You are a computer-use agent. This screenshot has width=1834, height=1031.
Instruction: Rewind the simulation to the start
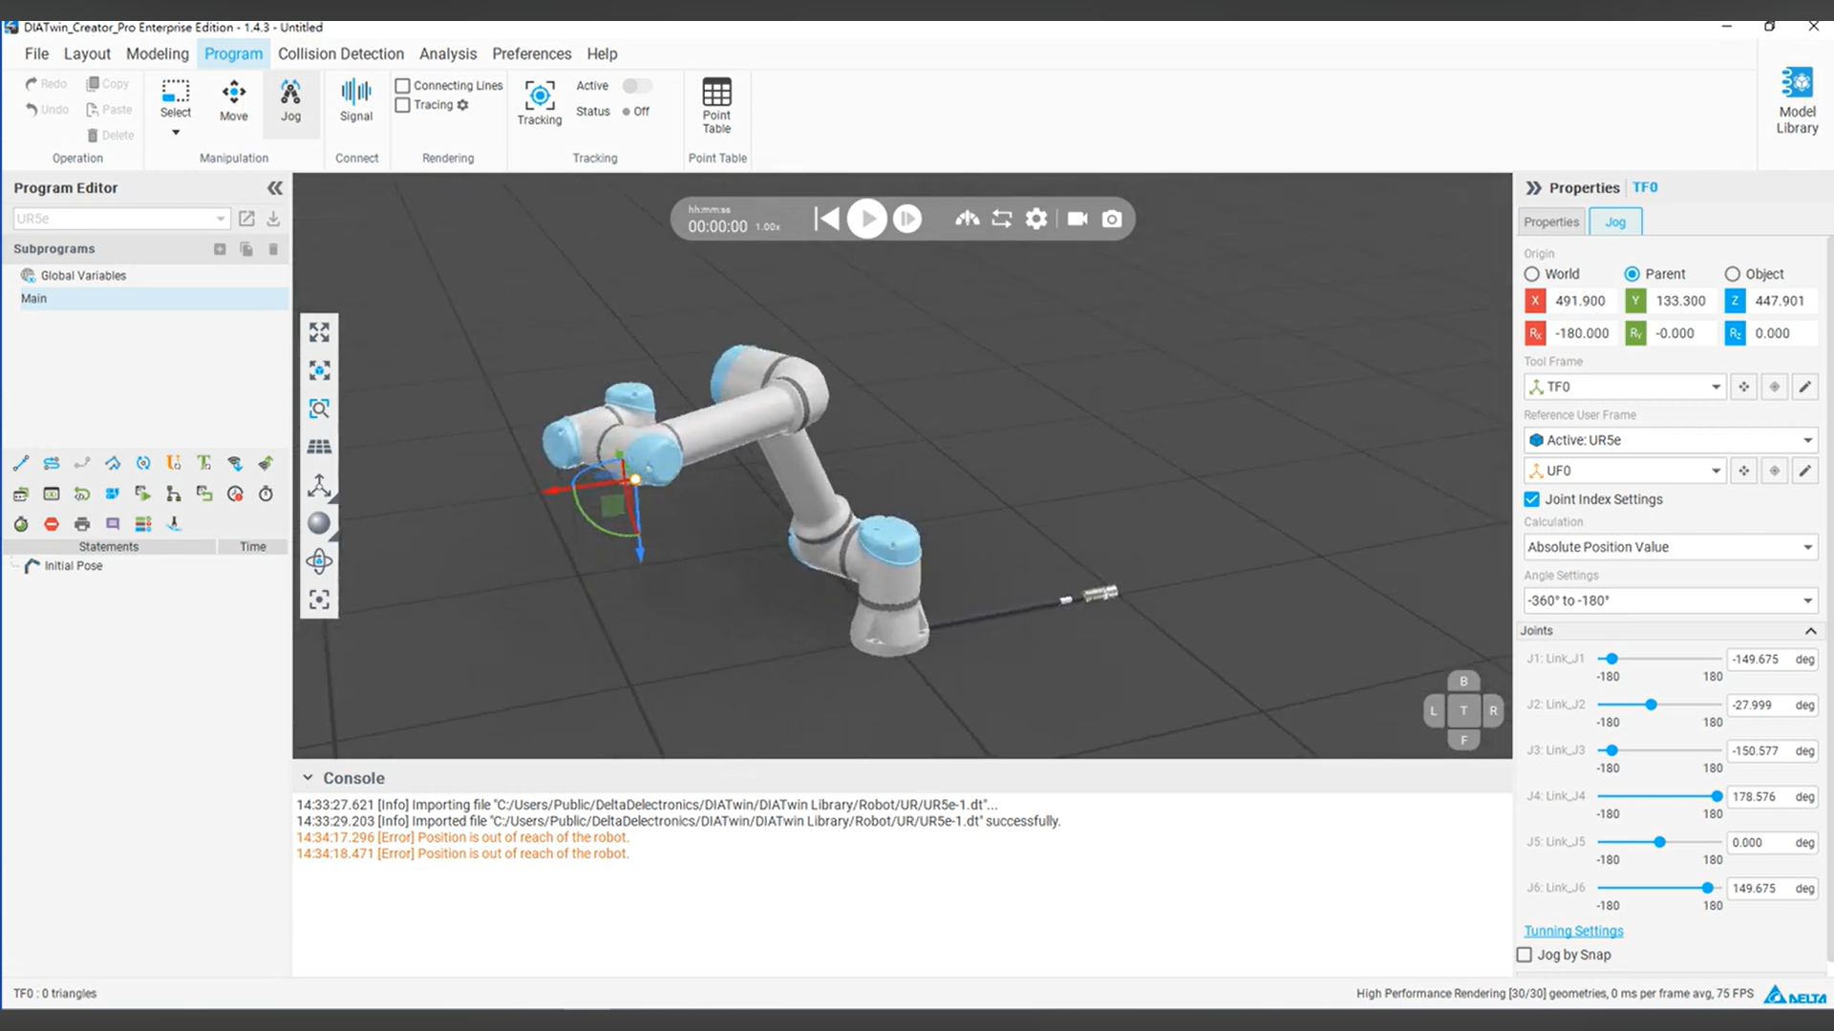(827, 219)
